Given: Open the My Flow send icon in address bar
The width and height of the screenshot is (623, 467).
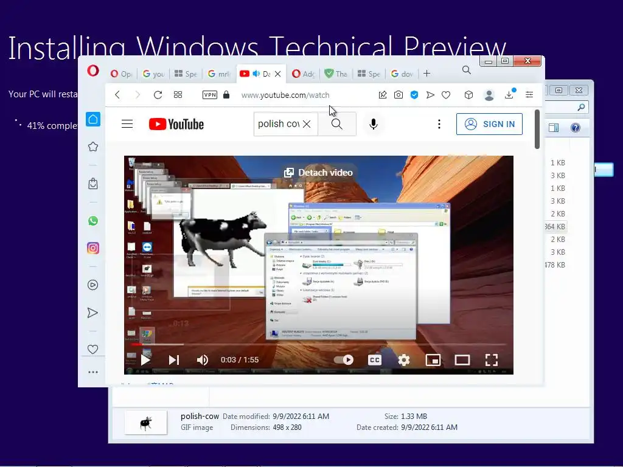Looking at the screenshot, I should 430,95.
